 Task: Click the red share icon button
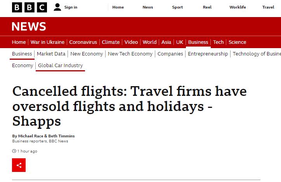pyautogui.click(x=19, y=165)
